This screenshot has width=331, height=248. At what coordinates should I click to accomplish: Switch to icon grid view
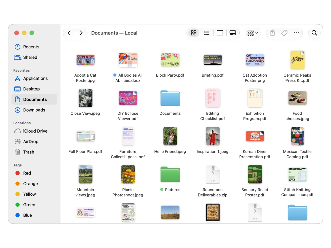pos(194,33)
